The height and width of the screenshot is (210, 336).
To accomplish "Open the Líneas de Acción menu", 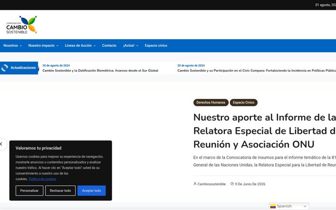I will click(80, 45).
